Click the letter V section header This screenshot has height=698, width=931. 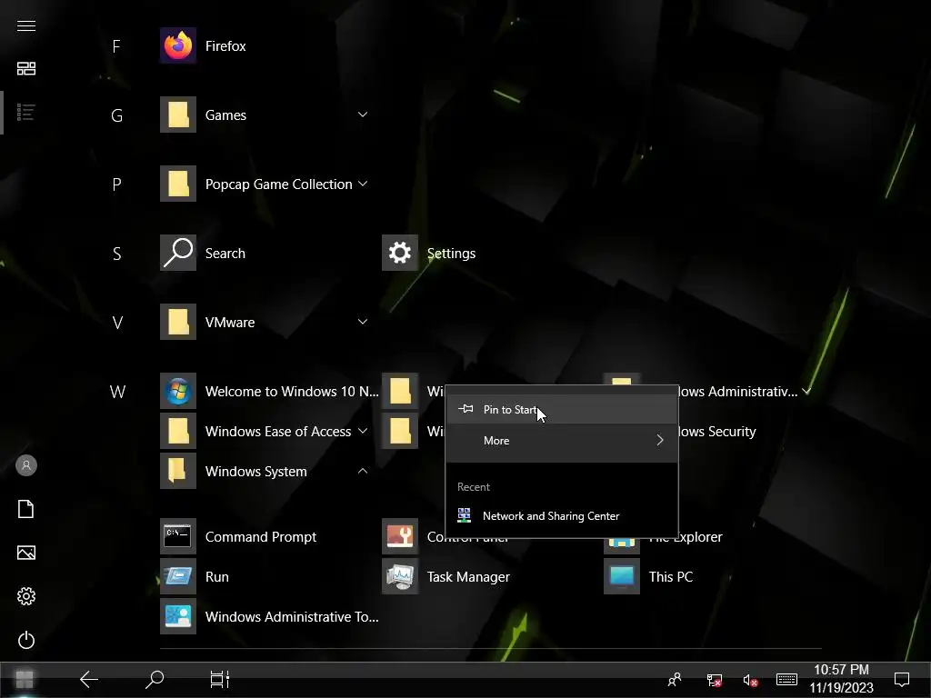pyautogui.click(x=117, y=323)
